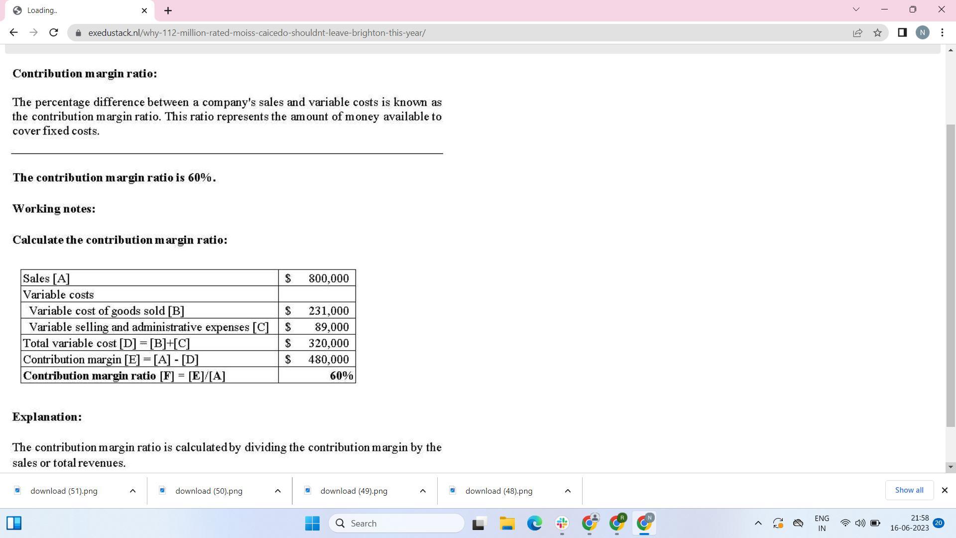Expand options for download (51).png

click(x=133, y=491)
